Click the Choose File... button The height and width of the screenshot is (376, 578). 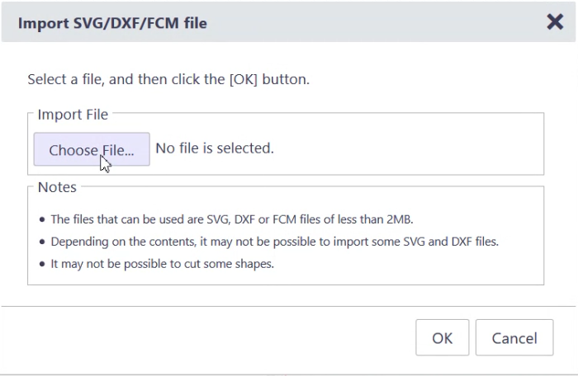point(92,150)
